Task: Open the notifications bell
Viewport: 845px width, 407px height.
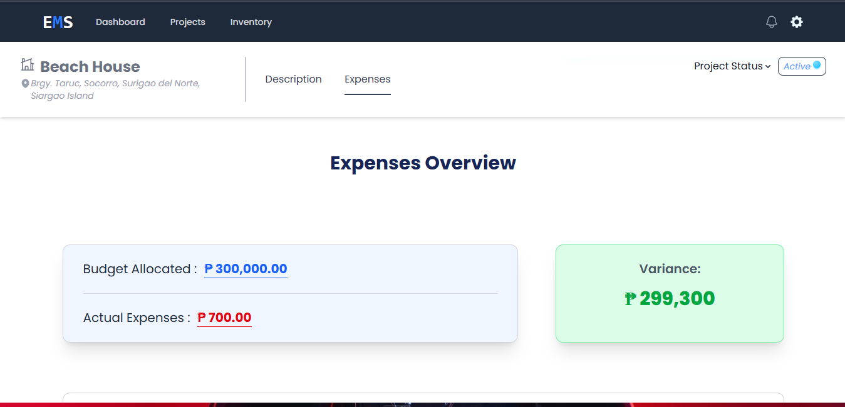Action: 772,22
